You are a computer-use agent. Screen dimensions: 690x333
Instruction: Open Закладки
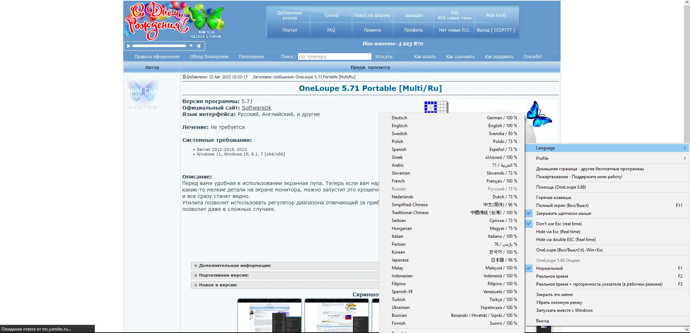coord(414,15)
